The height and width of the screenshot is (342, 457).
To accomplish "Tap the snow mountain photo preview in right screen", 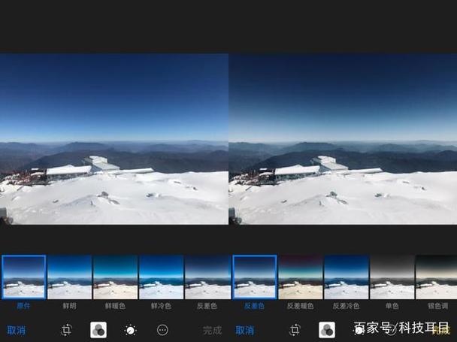I will 343,139.
